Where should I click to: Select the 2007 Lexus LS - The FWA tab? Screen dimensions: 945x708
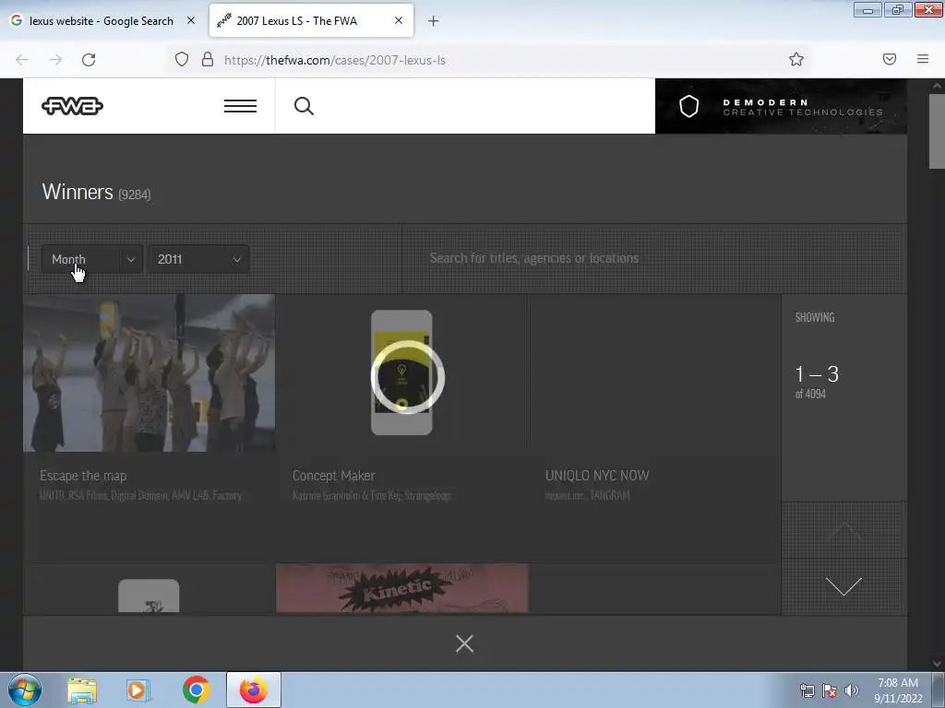coord(311,21)
